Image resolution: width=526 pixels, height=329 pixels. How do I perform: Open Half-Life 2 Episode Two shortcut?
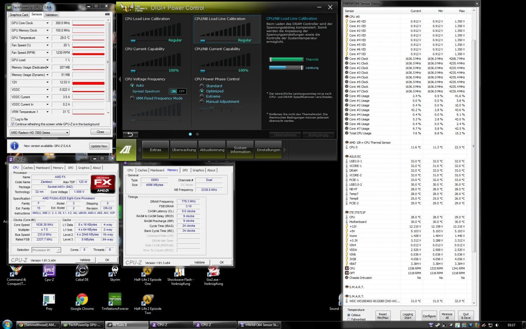tap(148, 304)
